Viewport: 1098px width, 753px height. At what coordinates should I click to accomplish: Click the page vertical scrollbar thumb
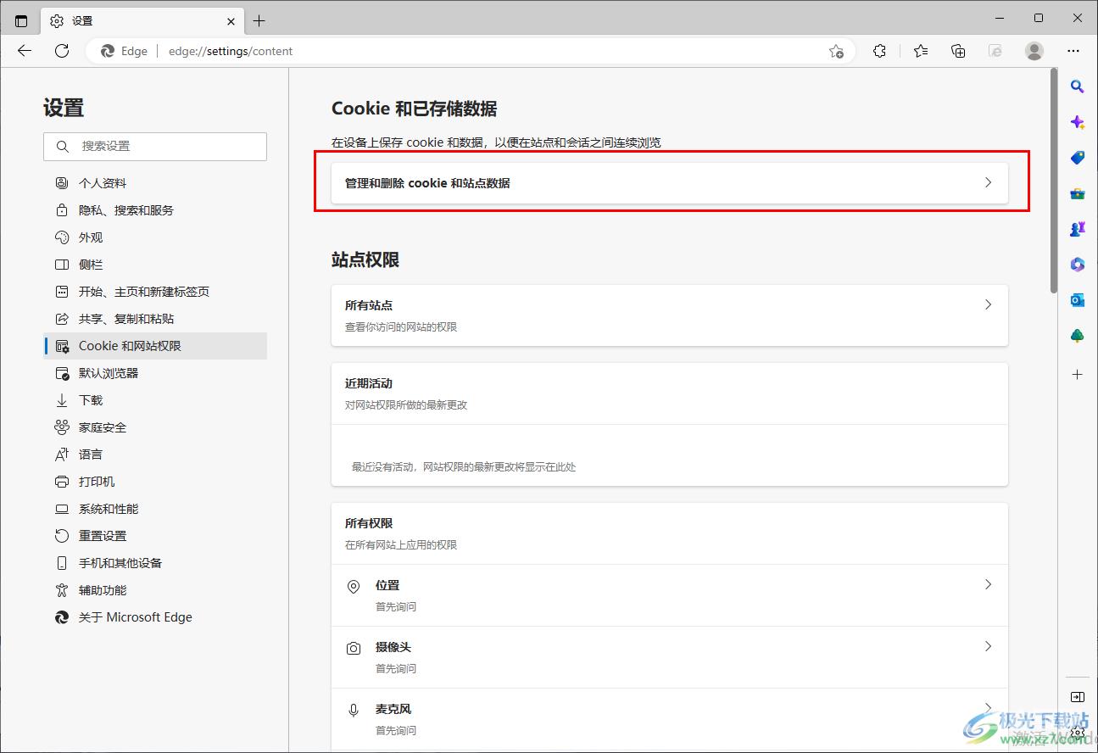point(1054,181)
